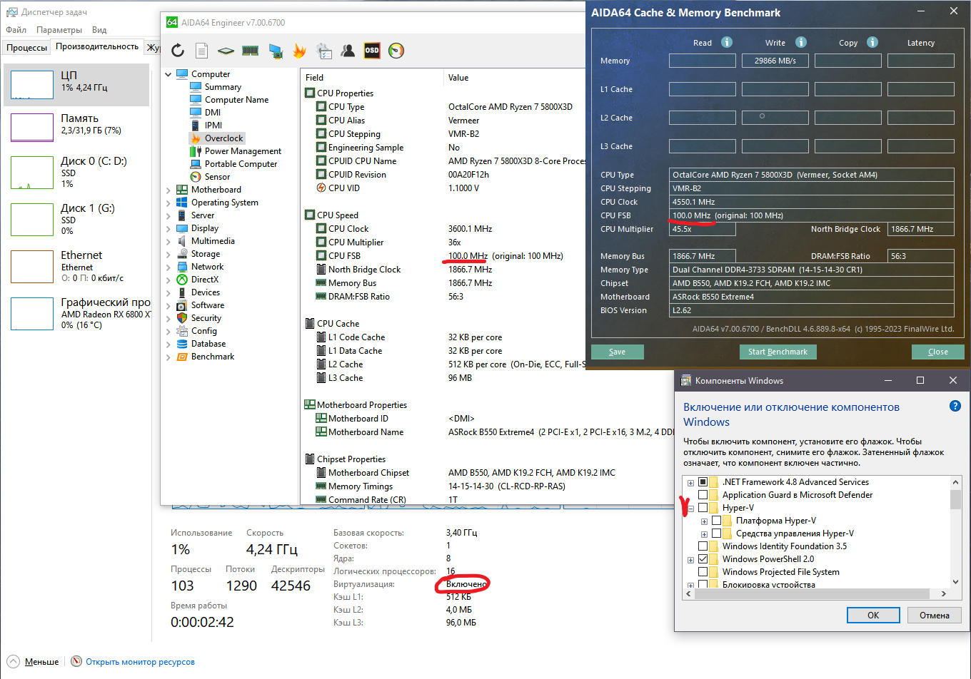
Task: Click Отмена in Windows Components dialog
Action: 935,615
